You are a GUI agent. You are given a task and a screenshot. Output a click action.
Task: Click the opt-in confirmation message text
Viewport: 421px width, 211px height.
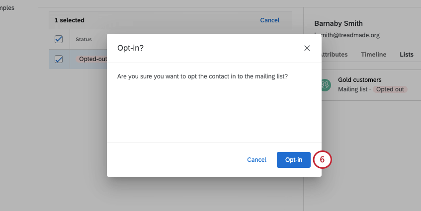[x=202, y=76]
